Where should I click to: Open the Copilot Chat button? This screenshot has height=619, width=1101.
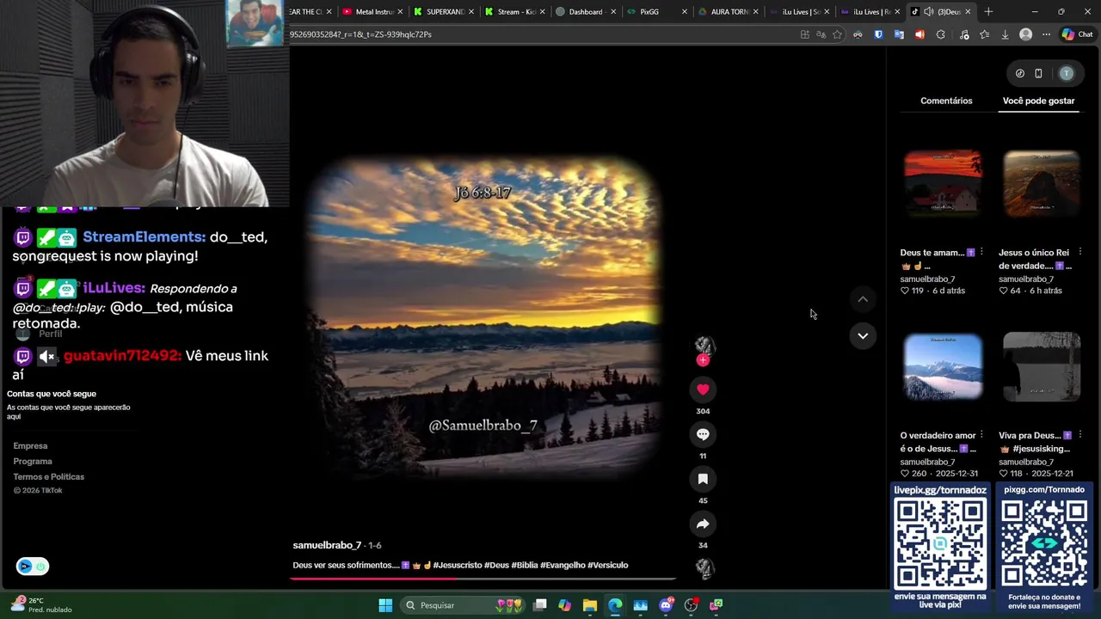tap(1077, 34)
